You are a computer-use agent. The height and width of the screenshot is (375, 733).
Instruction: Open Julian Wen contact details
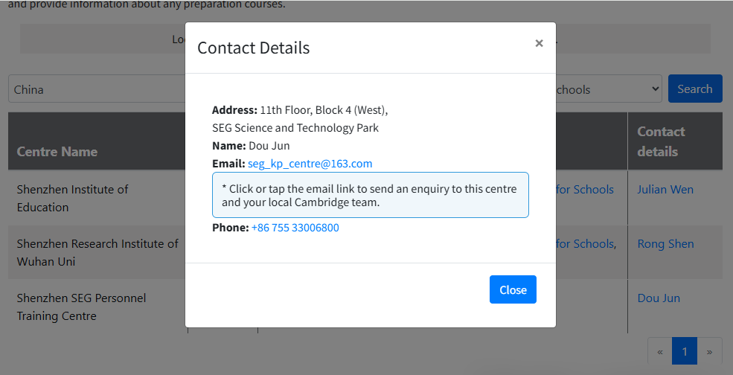click(665, 190)
